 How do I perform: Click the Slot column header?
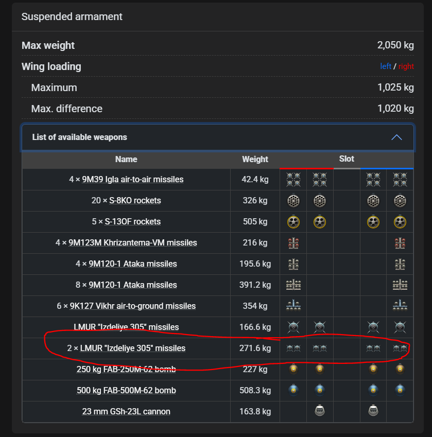tap(347, 159)
